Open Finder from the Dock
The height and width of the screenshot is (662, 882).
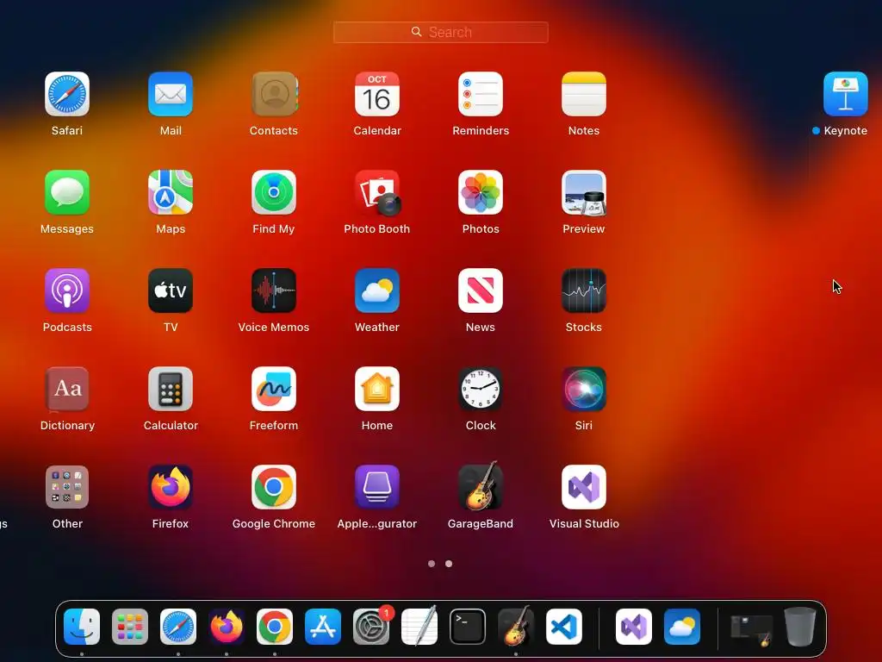[x=82, y=627]
